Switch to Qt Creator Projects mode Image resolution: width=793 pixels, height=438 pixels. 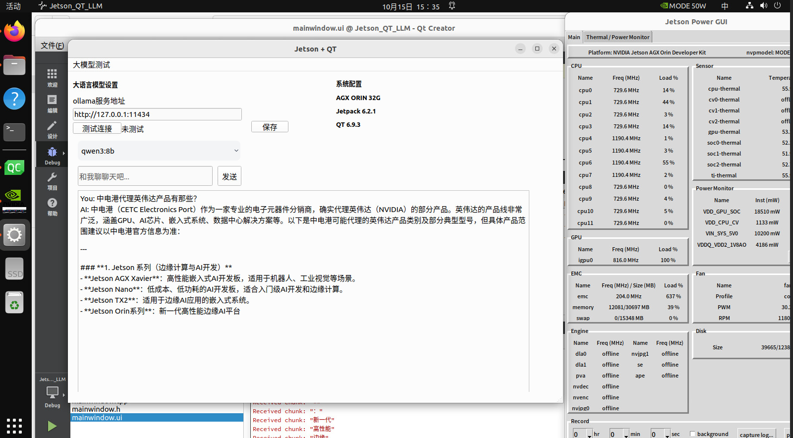(52, 181)
